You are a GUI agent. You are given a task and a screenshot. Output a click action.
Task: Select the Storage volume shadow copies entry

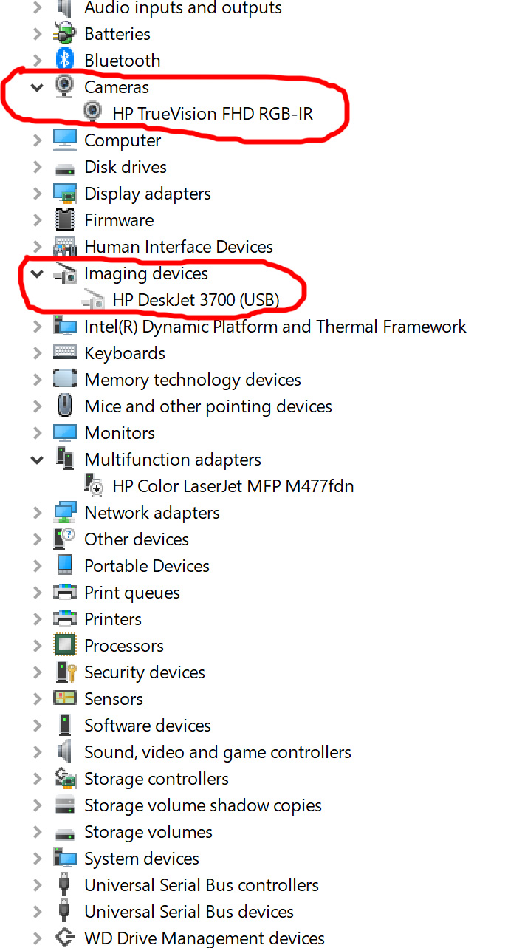(x=203, y=805)
